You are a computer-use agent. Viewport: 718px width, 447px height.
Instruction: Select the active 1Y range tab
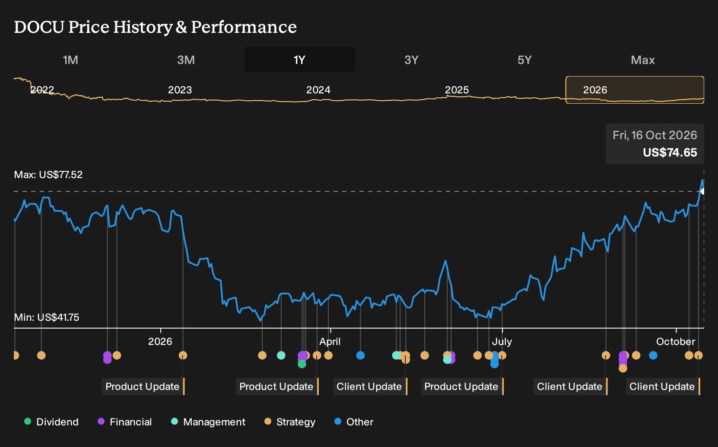click(x=299, y=60)
